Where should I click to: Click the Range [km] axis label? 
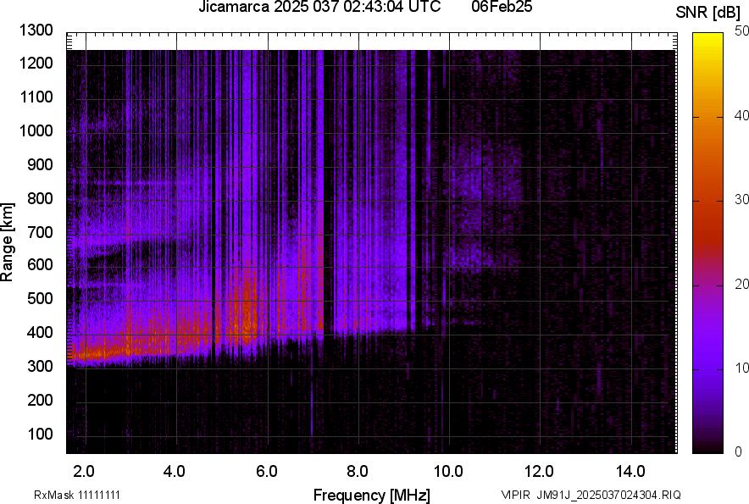[8, 243]
